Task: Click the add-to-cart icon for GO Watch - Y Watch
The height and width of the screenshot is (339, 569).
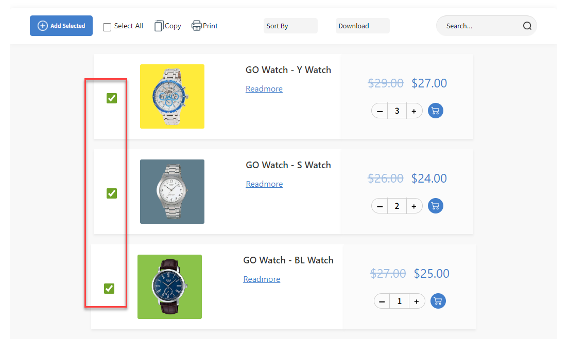Action: pos(435,111)
